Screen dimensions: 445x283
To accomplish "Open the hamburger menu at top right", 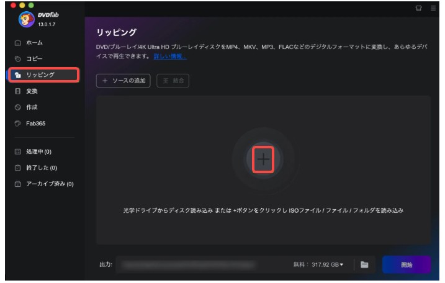I will pyautogui.click(x=433, y=8).
